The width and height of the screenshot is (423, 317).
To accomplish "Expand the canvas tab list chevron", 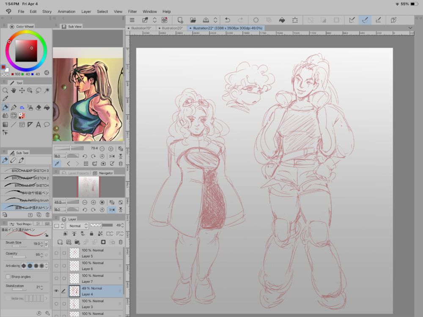I will [x=410, y=28].
